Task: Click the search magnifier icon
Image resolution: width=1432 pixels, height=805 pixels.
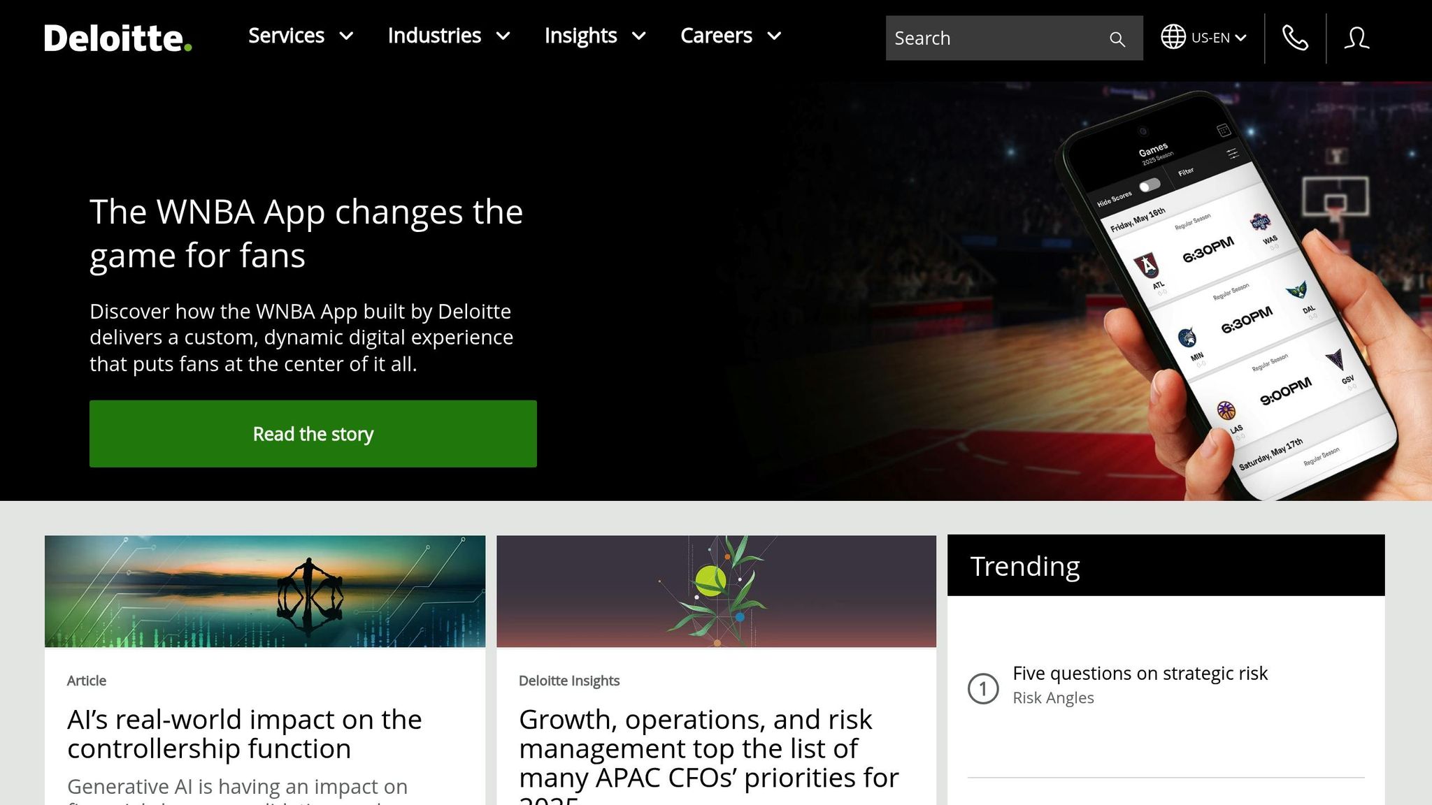Action: pos(1117,39)
